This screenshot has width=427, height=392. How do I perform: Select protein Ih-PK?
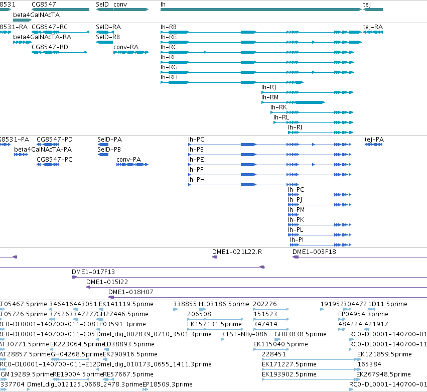tap(320, 225)
